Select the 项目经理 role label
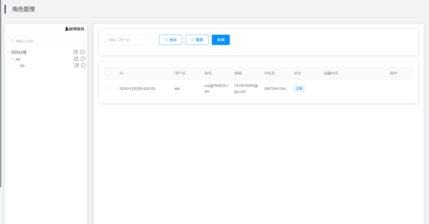 point(19,52)
